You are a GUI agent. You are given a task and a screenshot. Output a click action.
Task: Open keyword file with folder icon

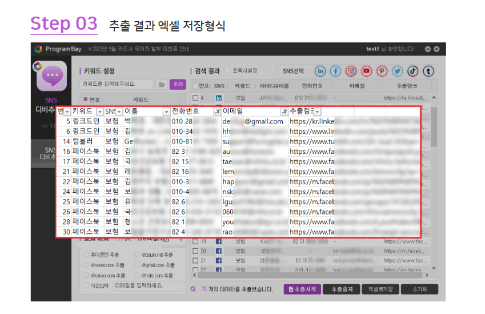click(x=162, y=84)
